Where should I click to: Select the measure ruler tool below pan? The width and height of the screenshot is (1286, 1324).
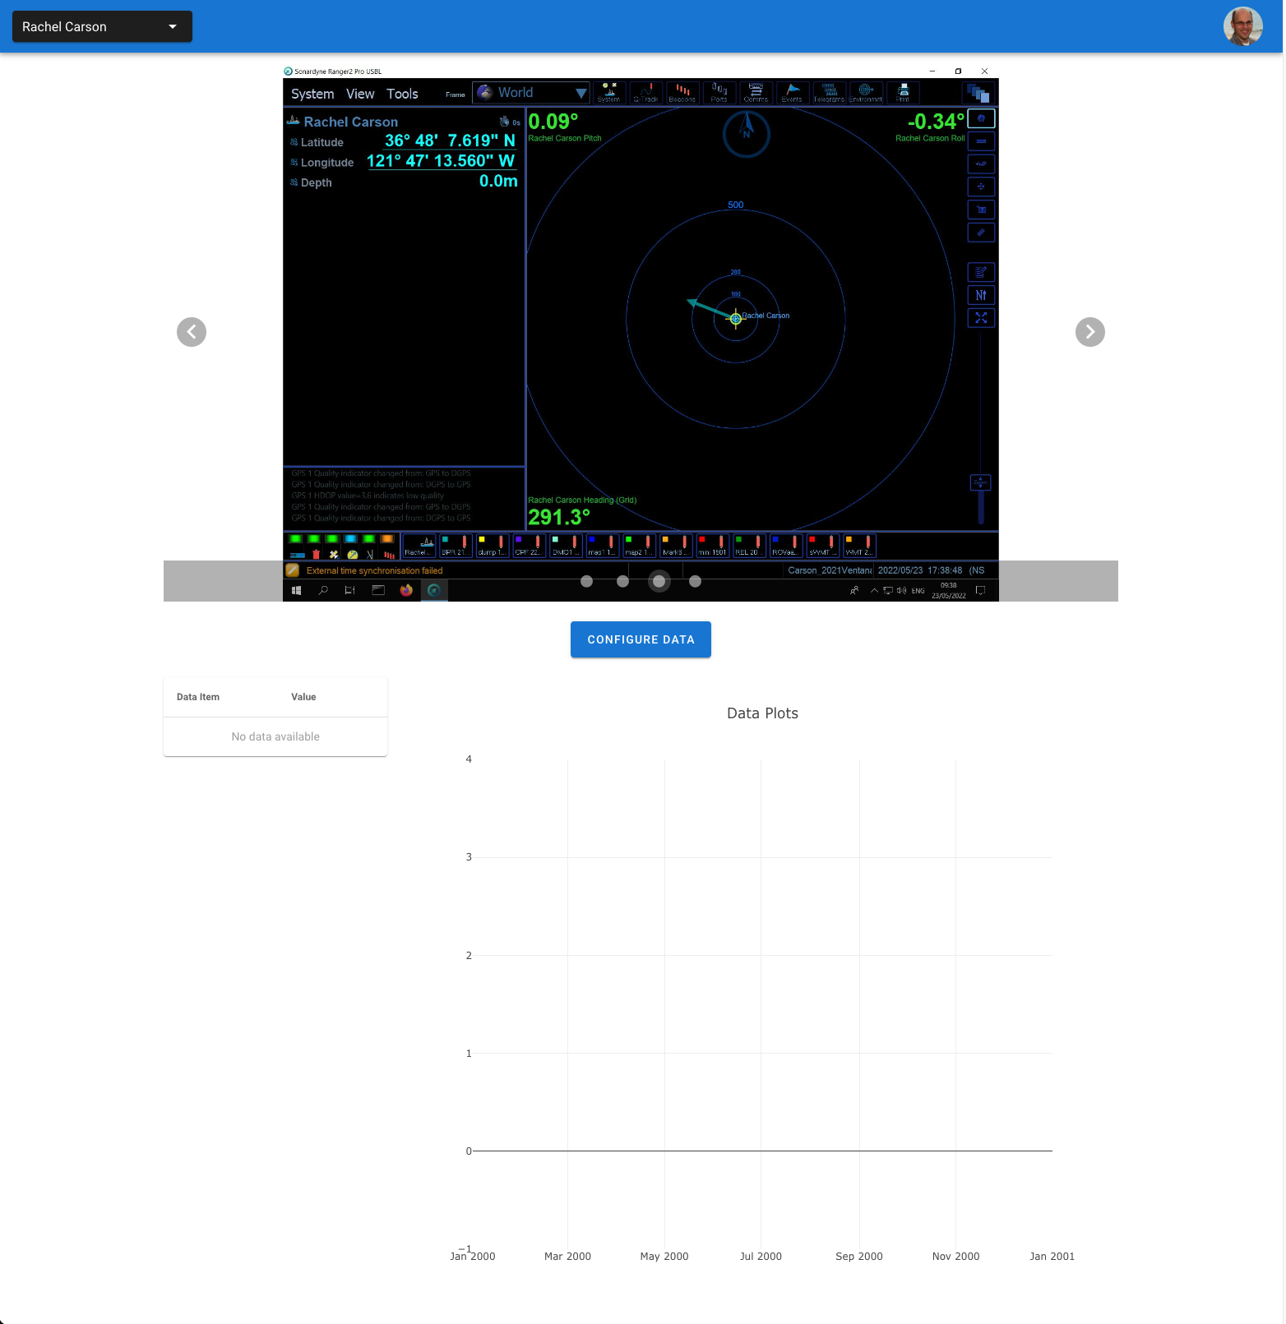pyautogui.click(x=981, y=141)
